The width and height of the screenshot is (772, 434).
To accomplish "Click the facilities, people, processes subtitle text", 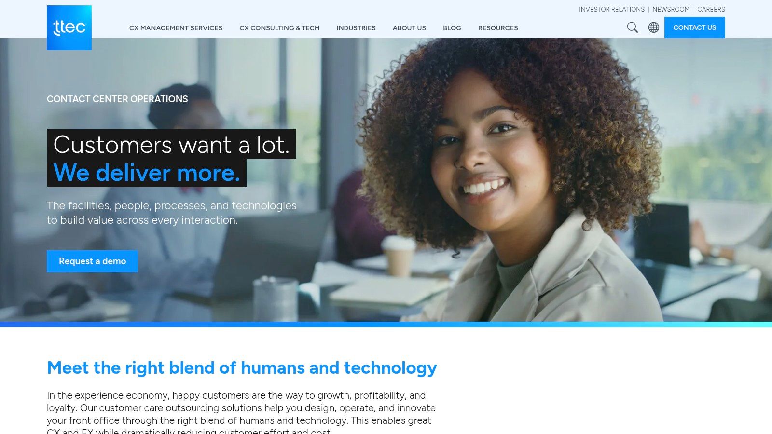I will pos(172,213).
